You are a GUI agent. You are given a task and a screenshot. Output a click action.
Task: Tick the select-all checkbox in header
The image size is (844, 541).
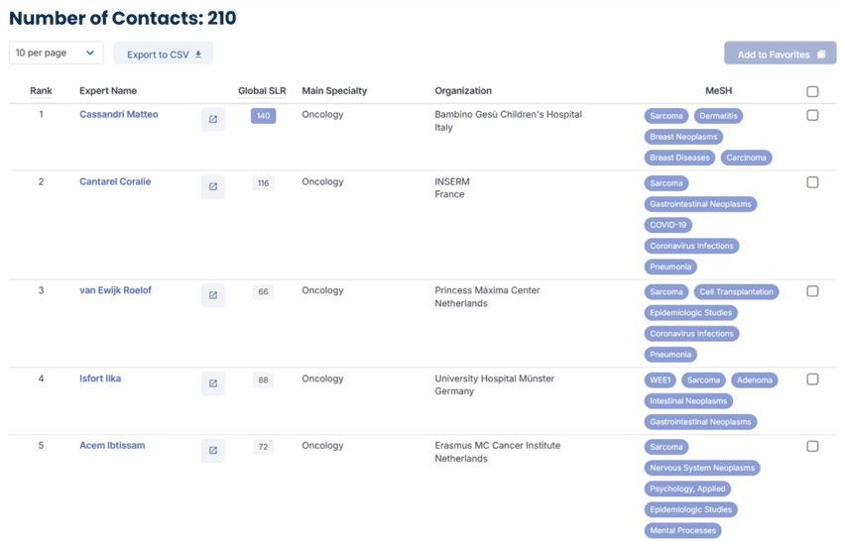pos(812,91)
